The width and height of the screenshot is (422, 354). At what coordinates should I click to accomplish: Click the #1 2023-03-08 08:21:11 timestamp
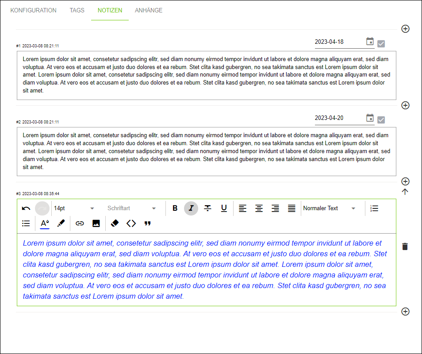(38, 46)
